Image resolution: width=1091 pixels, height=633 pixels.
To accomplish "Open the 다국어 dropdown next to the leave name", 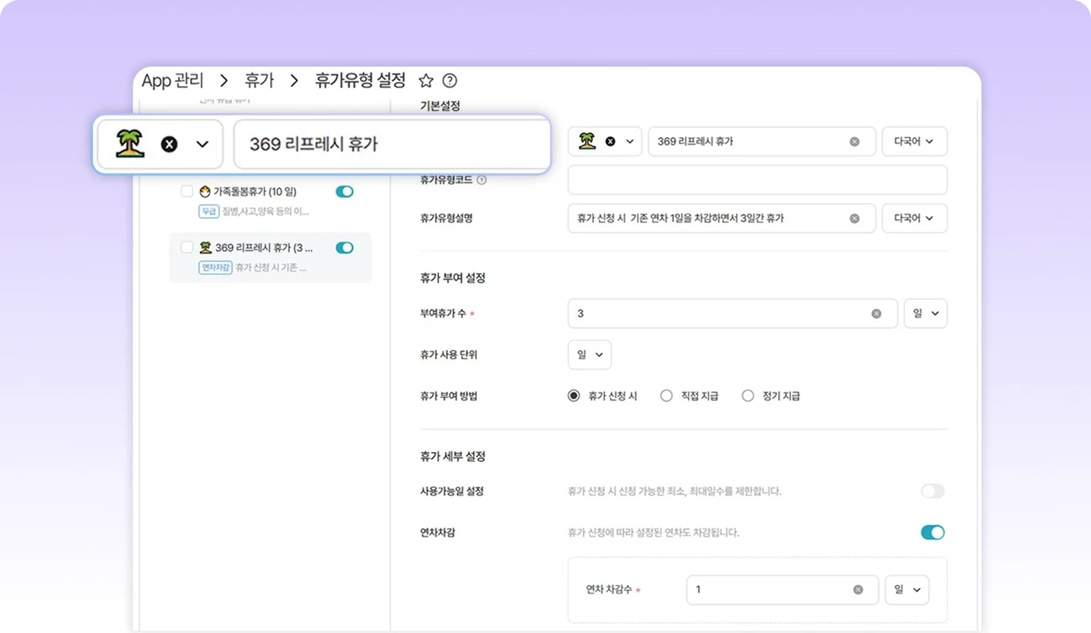I will click(914, 142).
